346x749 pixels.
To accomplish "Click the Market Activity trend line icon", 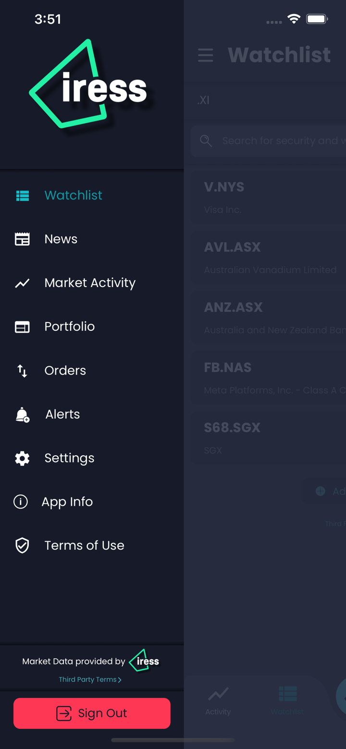I will point(22,283).
